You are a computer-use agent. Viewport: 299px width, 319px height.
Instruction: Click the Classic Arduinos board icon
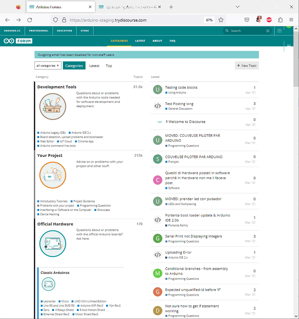[x=48, y=284]
